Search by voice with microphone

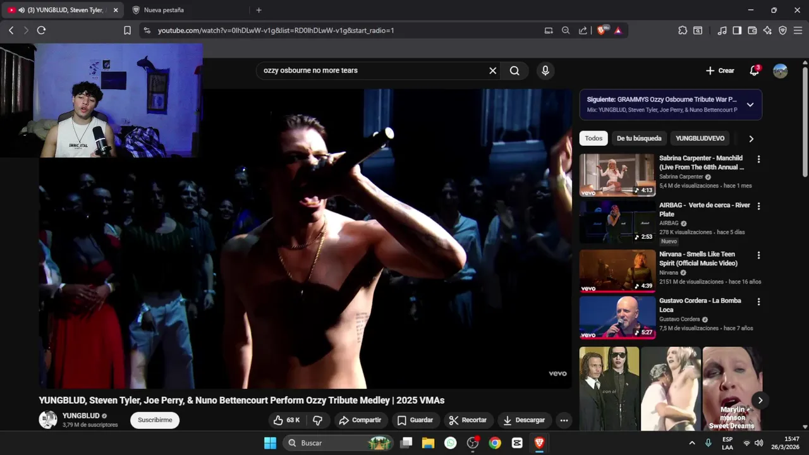pos(545,71)
